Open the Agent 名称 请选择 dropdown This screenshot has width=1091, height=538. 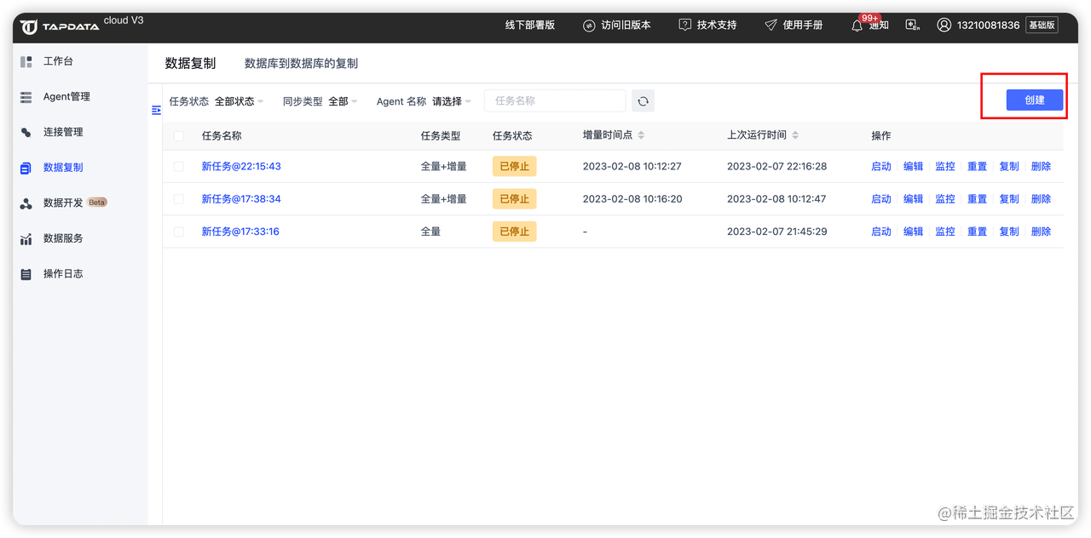point(452,101)
